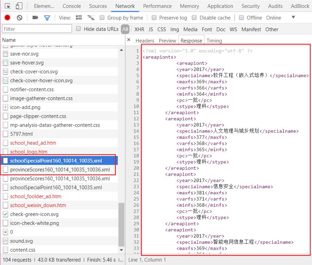Select mp-analysis-datas-gatherer-content.css request
Screen dimensions: 312x265
pyautogui.click(x=59, y=125)
